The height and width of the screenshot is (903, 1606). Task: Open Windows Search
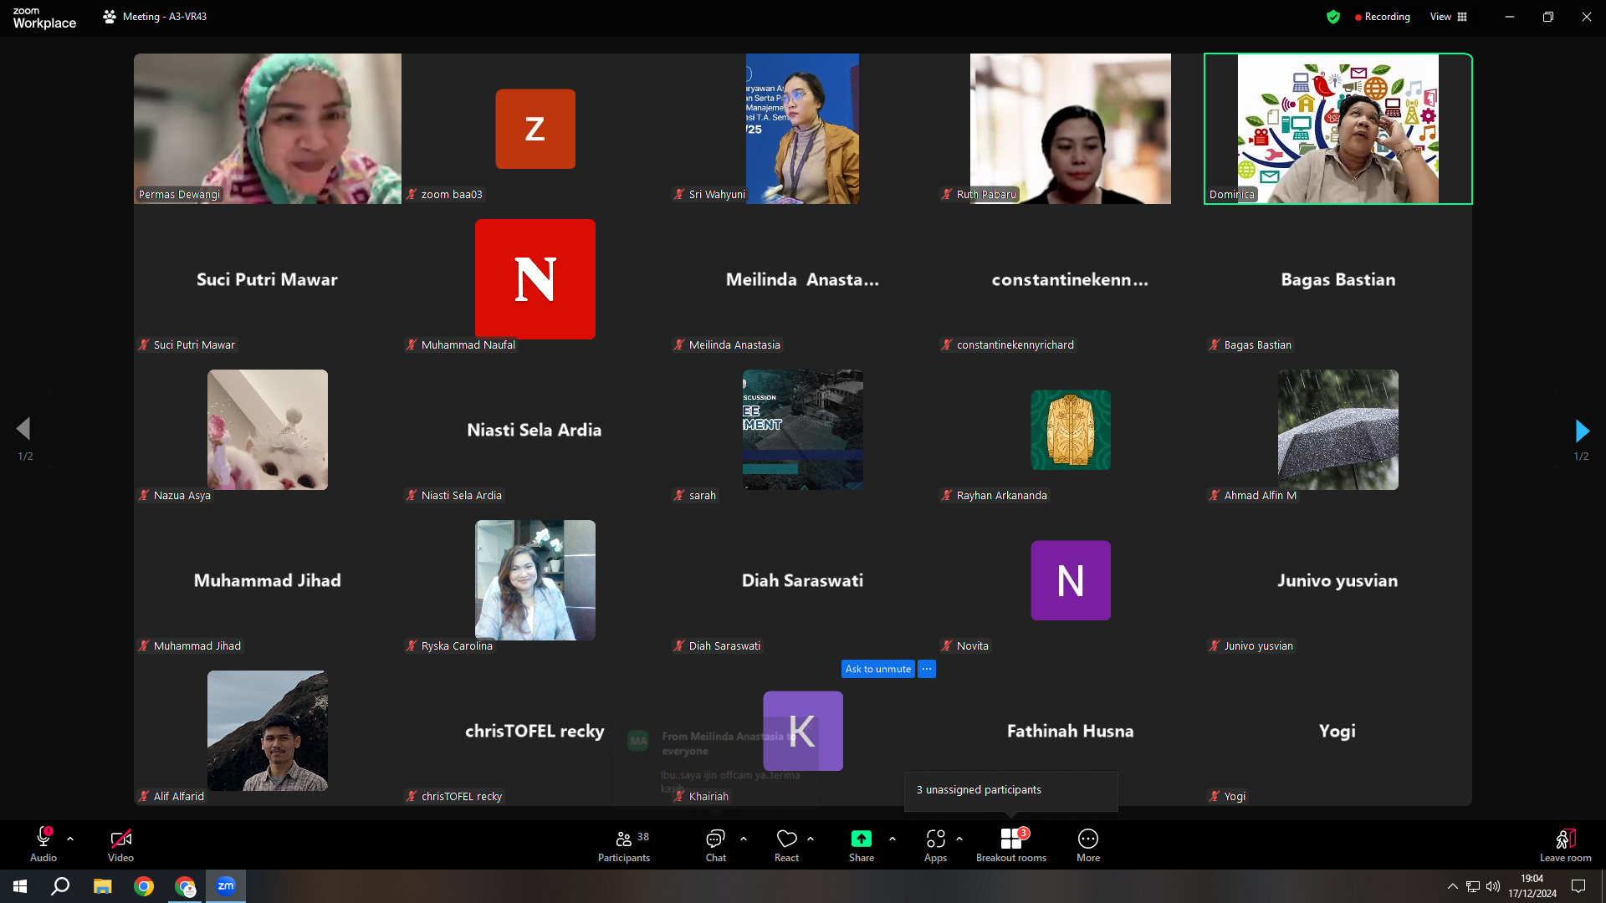(x=60, y=886)
